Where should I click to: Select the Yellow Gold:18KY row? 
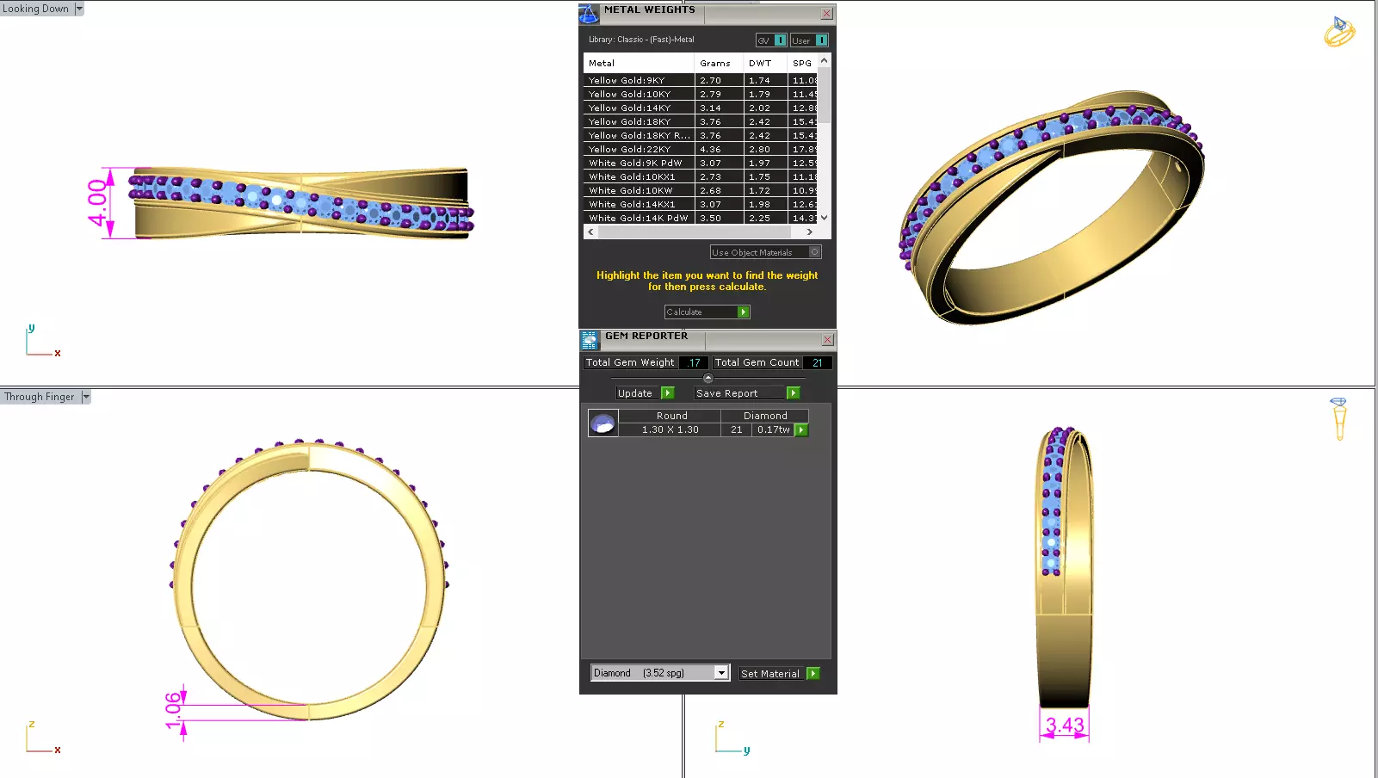[x=701, y=121]
